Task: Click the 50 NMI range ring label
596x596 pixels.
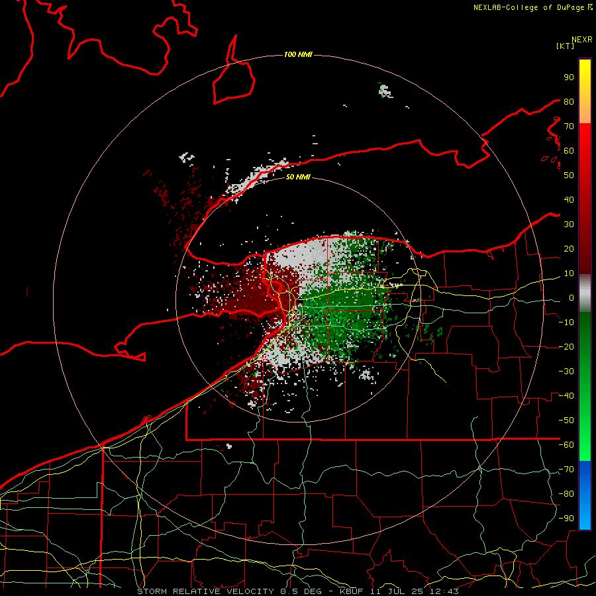Action: [298, 177]
